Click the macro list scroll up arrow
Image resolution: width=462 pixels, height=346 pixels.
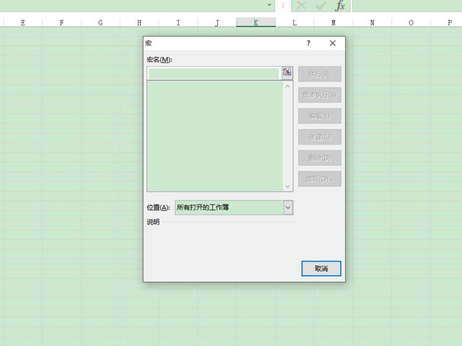[x=288, y=86]
